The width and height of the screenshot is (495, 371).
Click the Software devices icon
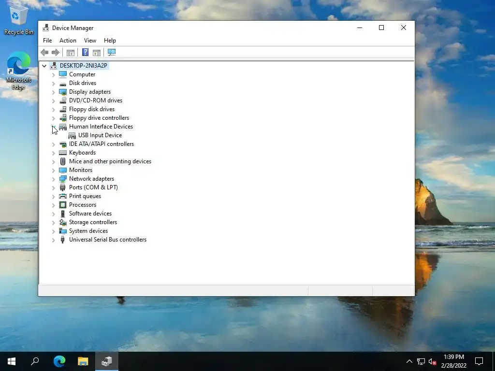63,214
